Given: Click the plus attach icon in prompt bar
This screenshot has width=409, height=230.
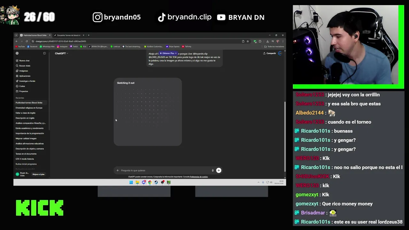Looking at the screenshot, I should [x=118, y=170].
